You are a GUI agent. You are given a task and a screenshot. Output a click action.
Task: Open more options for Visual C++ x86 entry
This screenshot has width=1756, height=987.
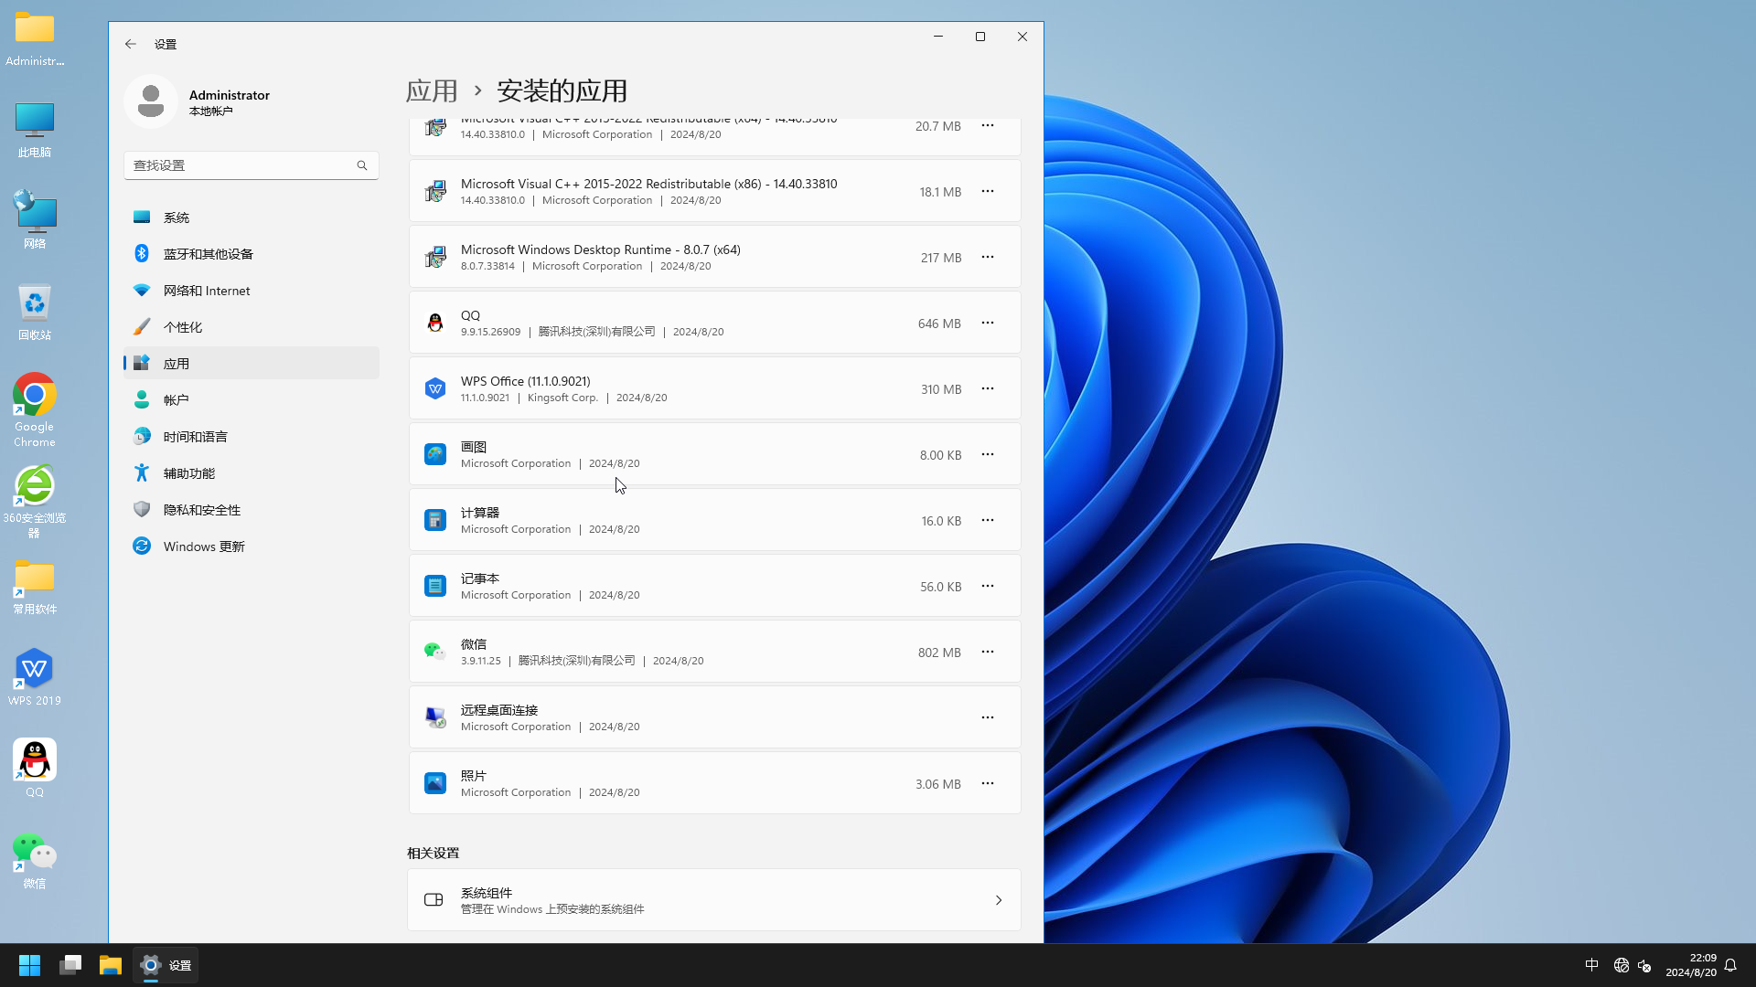tap(988, 191)
